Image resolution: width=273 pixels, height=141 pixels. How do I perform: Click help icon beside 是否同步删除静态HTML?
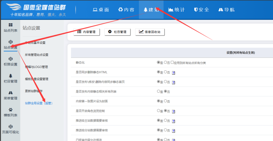[173, 73]
